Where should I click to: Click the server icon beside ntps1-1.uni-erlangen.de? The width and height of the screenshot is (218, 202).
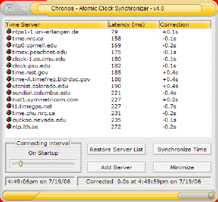[x=9, y=31]
